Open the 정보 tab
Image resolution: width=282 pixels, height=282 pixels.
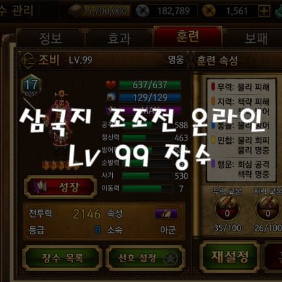(51, 38)
